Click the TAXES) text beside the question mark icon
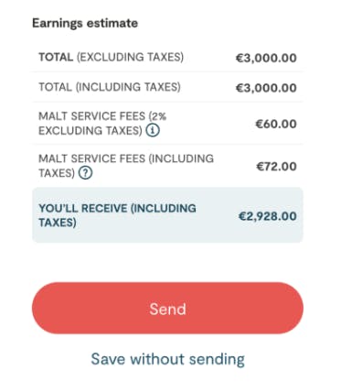 pyautogui.click(x=57, y=173)
